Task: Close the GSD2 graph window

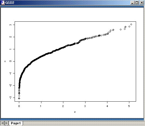Action: pyautogui.click(x=141, y=3)
